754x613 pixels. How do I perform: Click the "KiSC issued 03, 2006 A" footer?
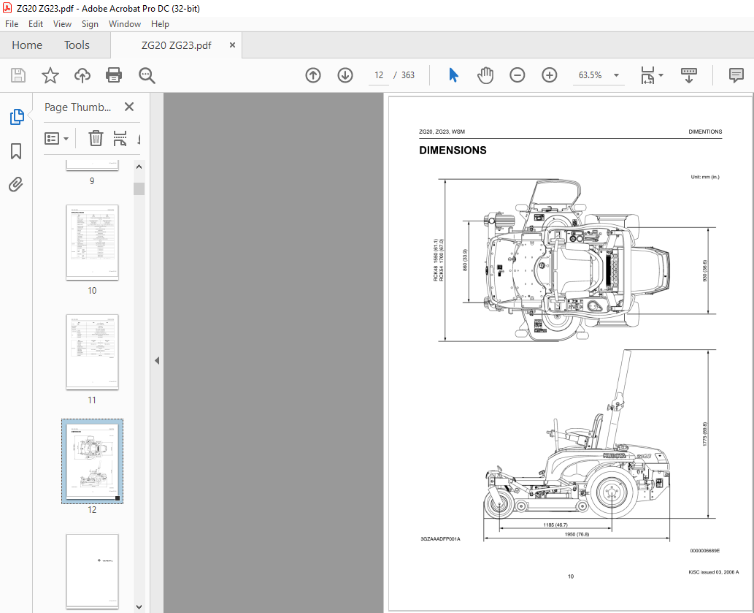pyautogui.click(x=714, y=572)
